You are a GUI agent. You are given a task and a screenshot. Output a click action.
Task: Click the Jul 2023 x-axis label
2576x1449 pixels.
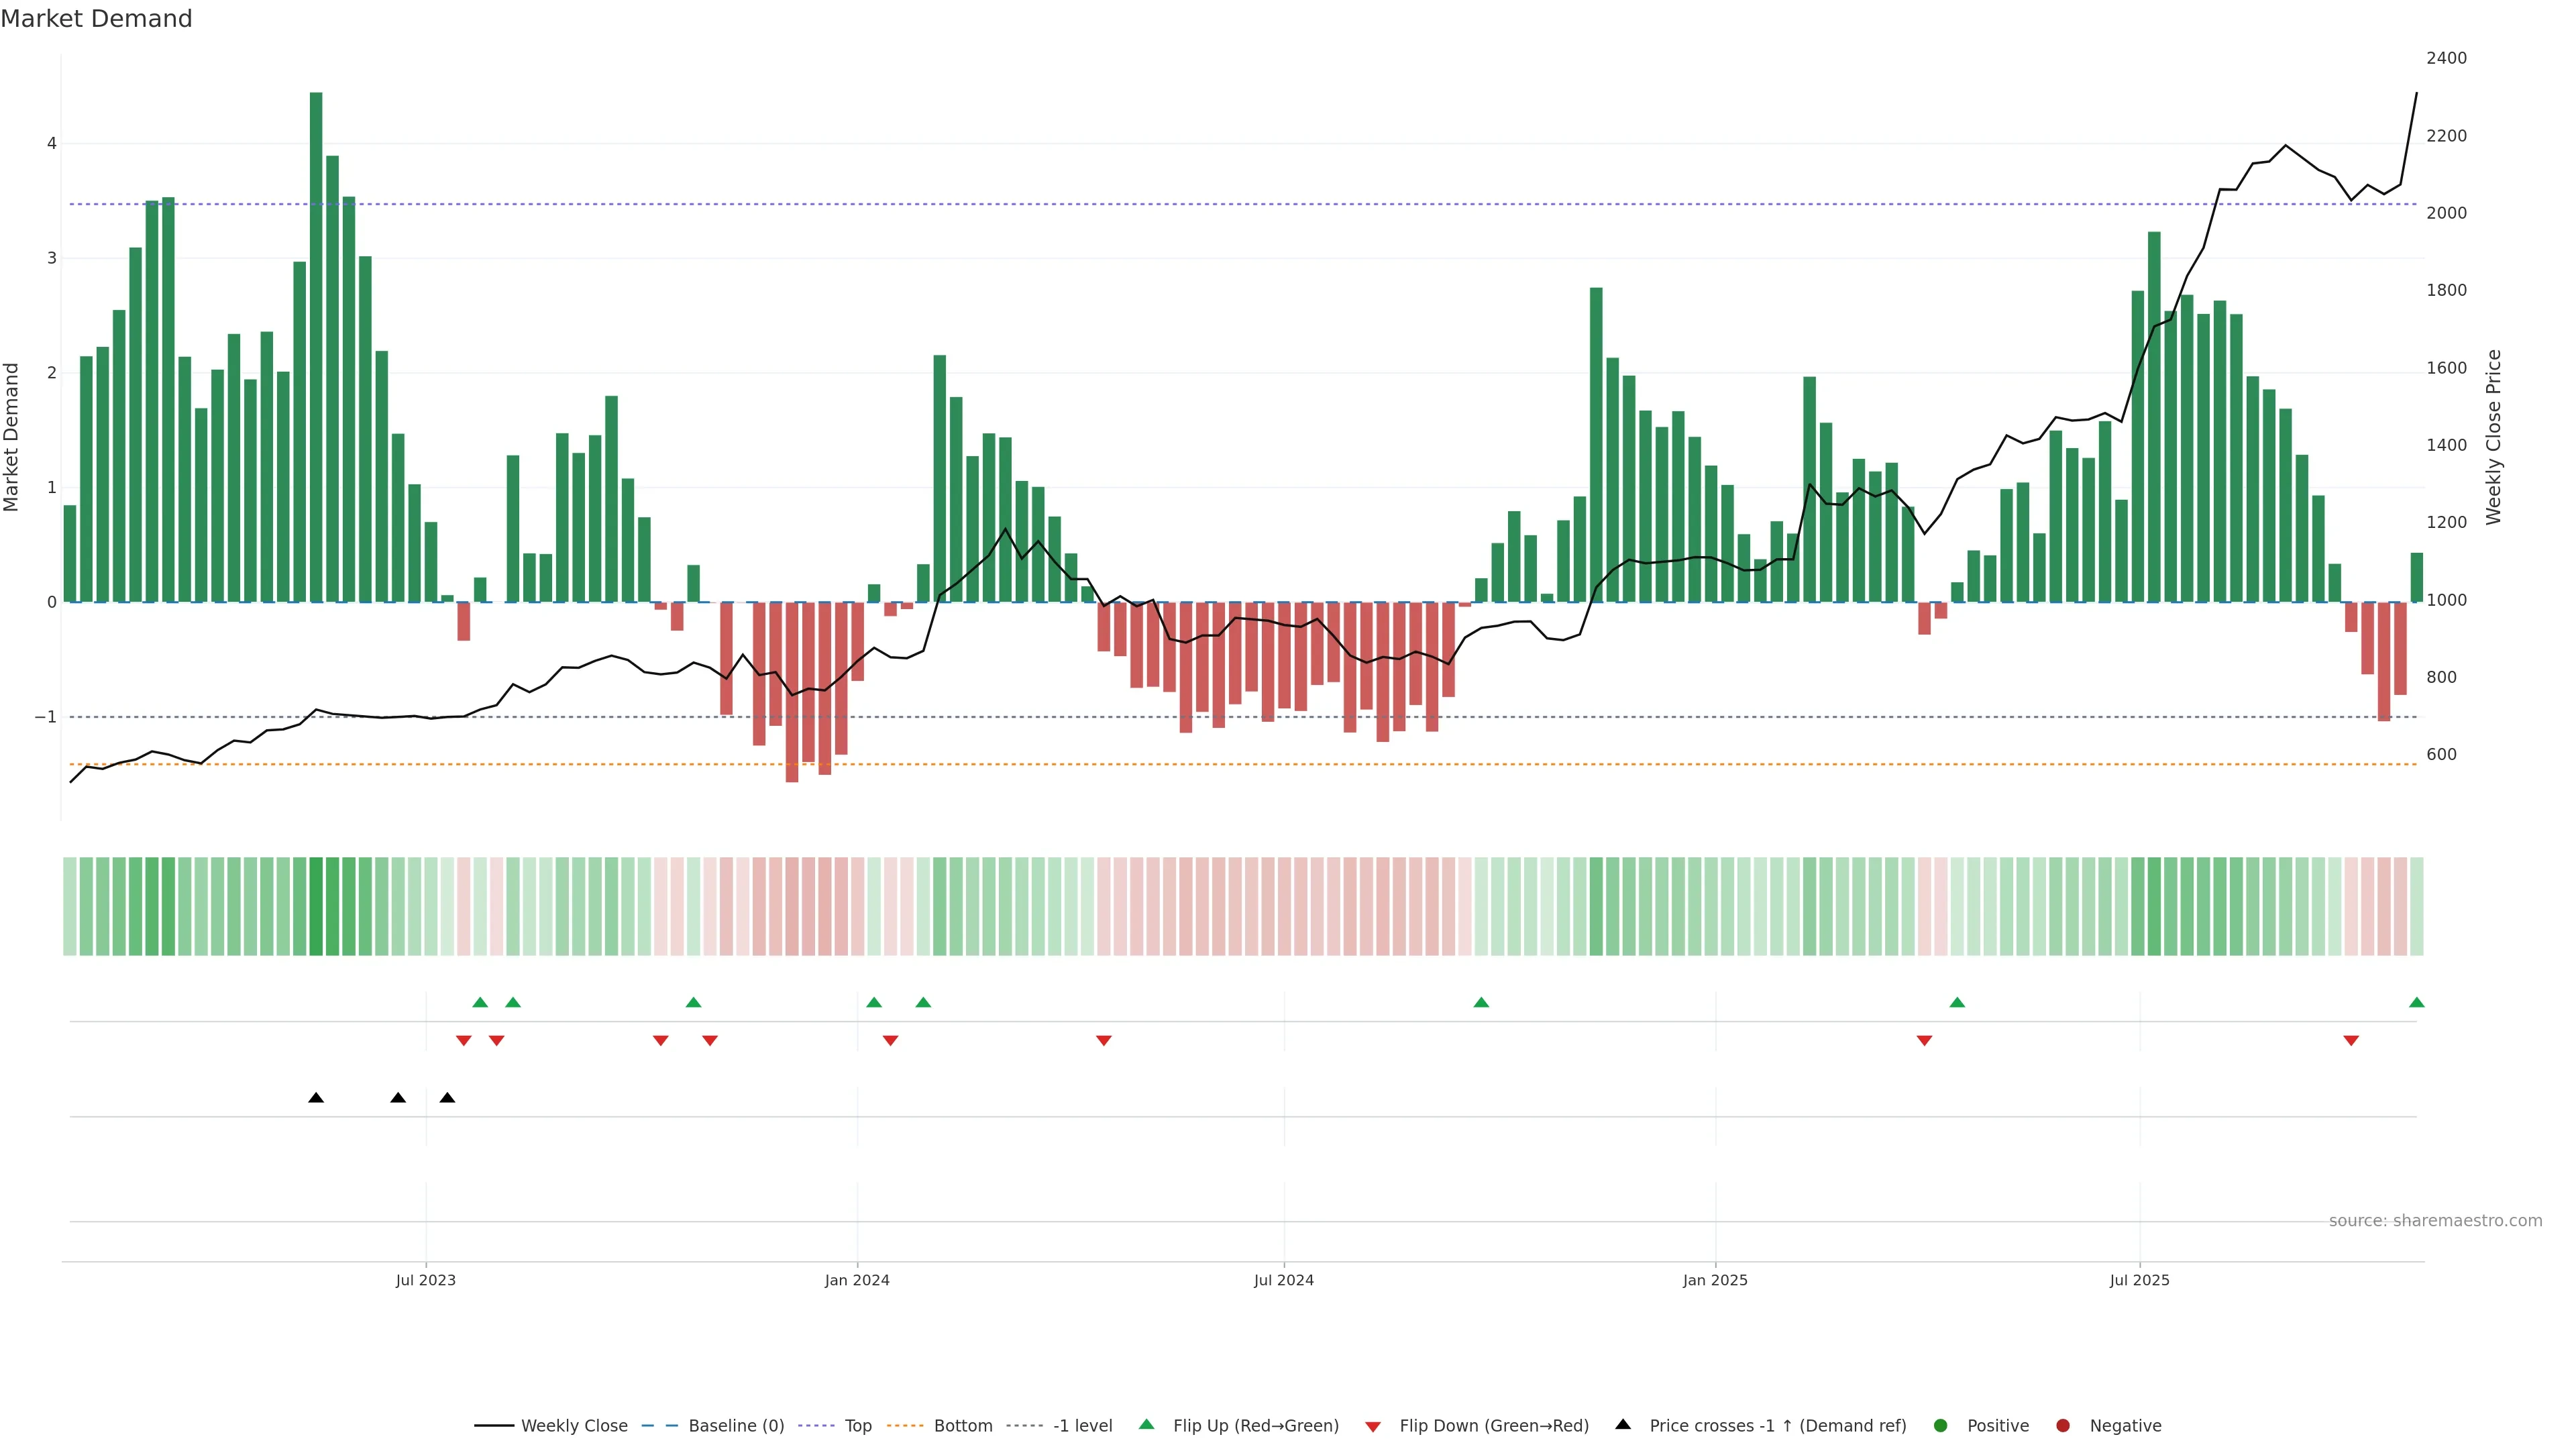[425, 1280]
